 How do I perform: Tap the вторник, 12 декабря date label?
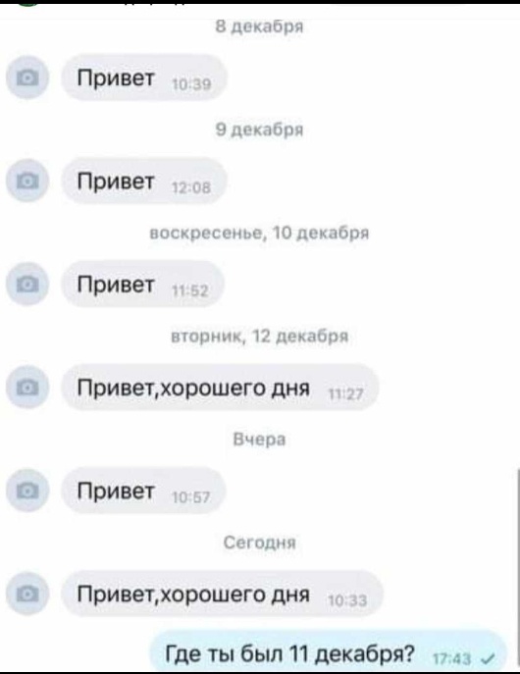259,337
